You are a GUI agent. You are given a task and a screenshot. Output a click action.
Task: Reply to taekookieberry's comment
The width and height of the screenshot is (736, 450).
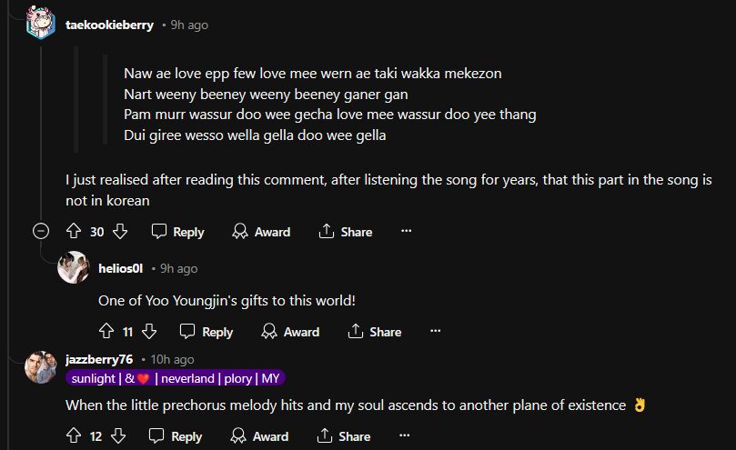point(177,232)
